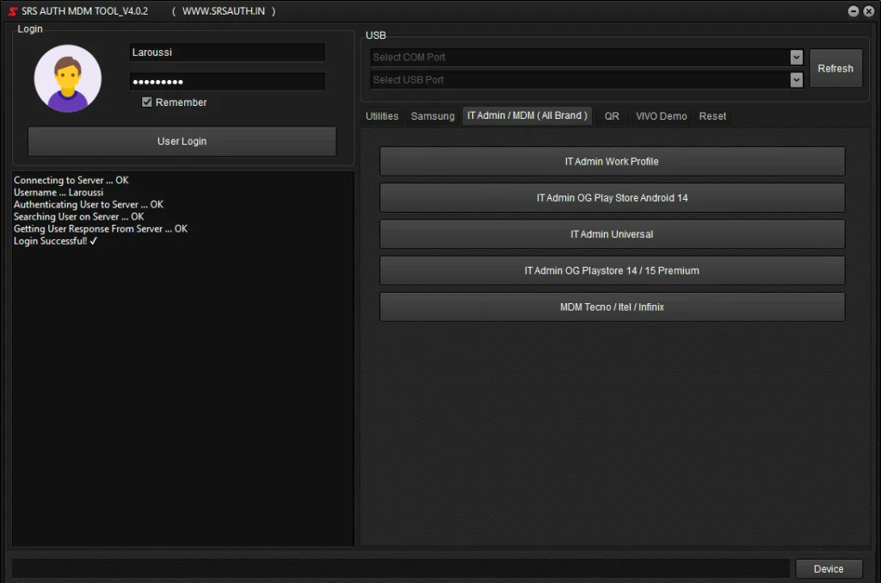Click the bottom status progress bar
Screen dimensions: 881x583
point(401,568)
